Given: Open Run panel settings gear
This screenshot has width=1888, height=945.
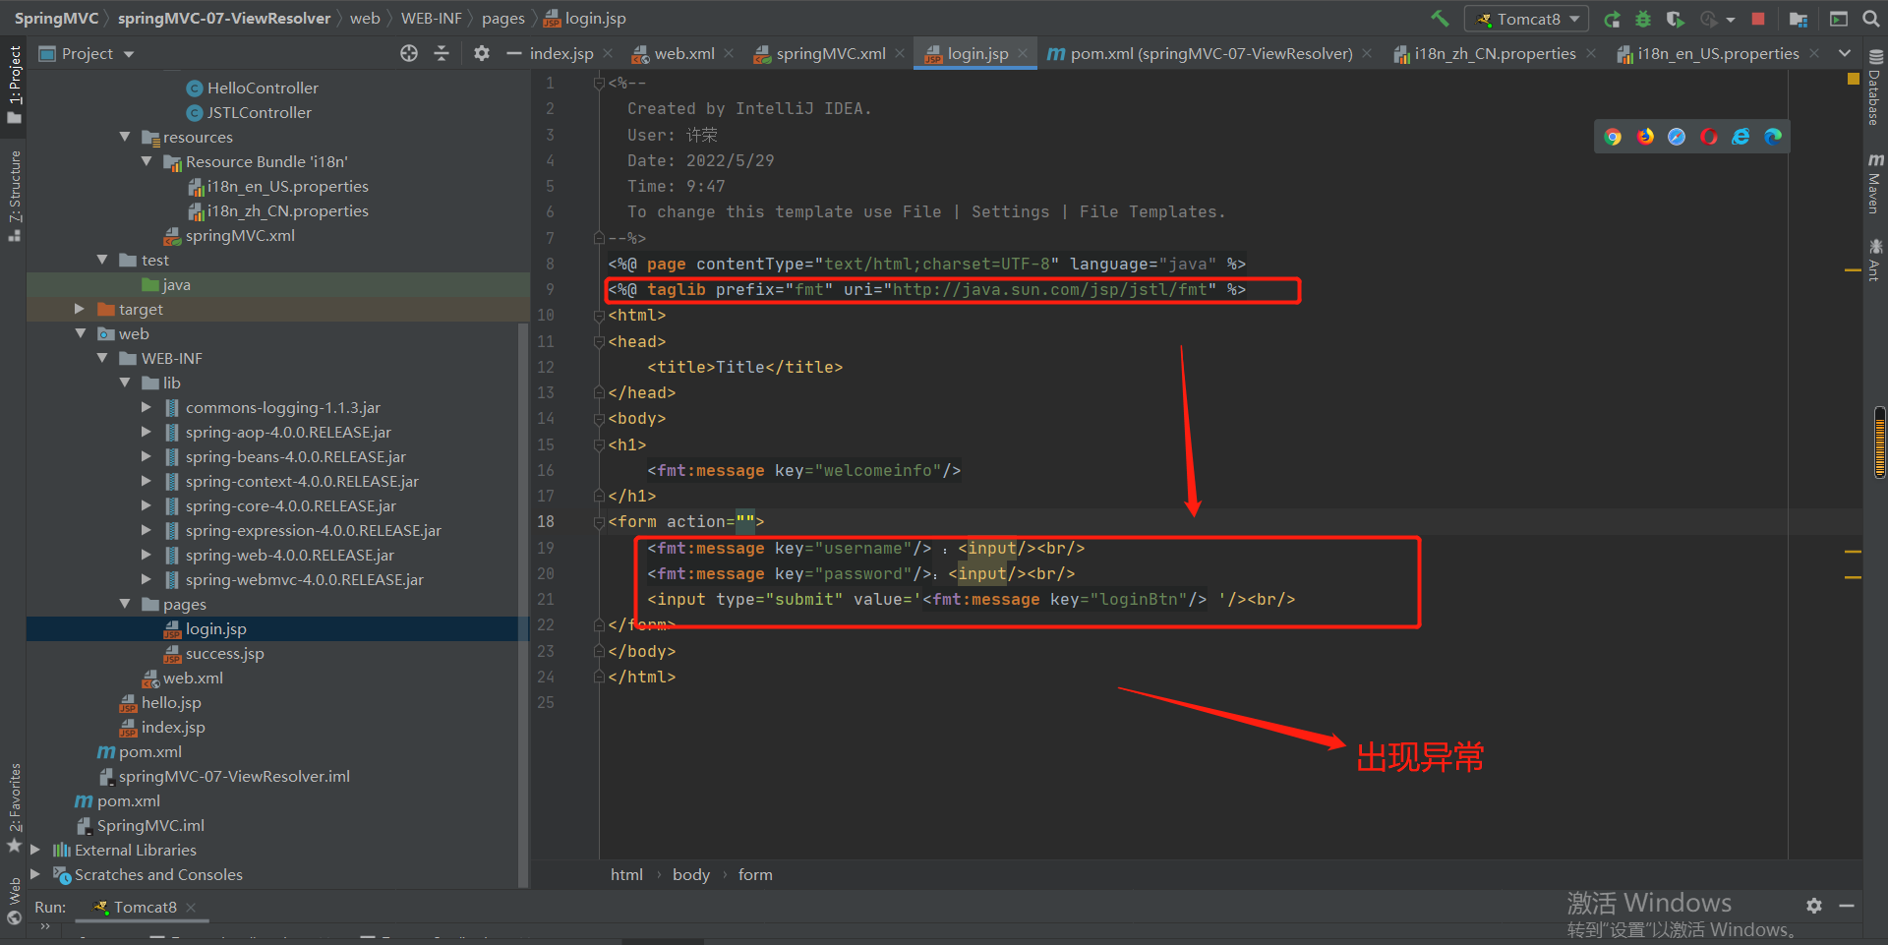Looking at the screenshot, I should click(x=1814, y=906).
